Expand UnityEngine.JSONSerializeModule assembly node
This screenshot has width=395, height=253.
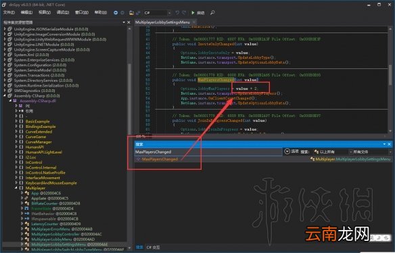[5, 29]
